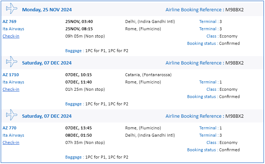Click the airplane icon above flight AZ 1710
265x164 pixels.
(11, 62)
